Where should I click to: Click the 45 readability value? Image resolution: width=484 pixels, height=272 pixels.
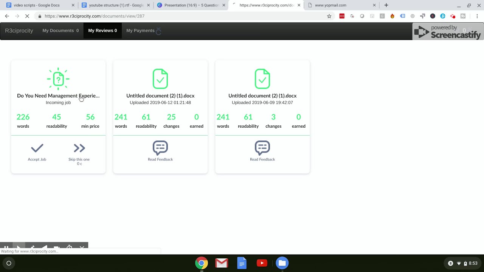57,117
